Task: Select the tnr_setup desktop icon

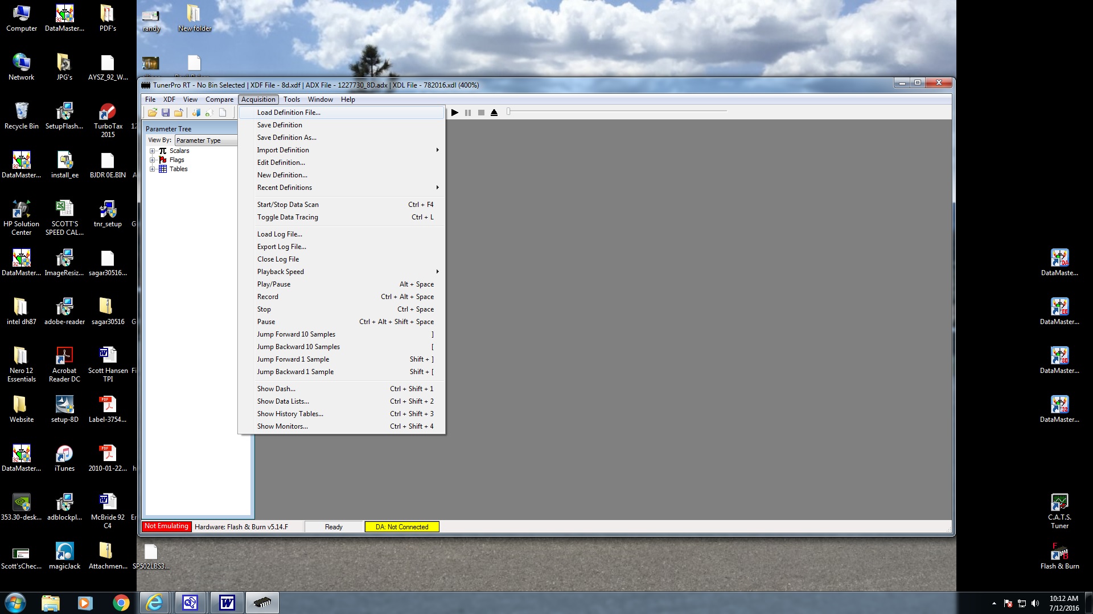Action: (x=108, y=214)
